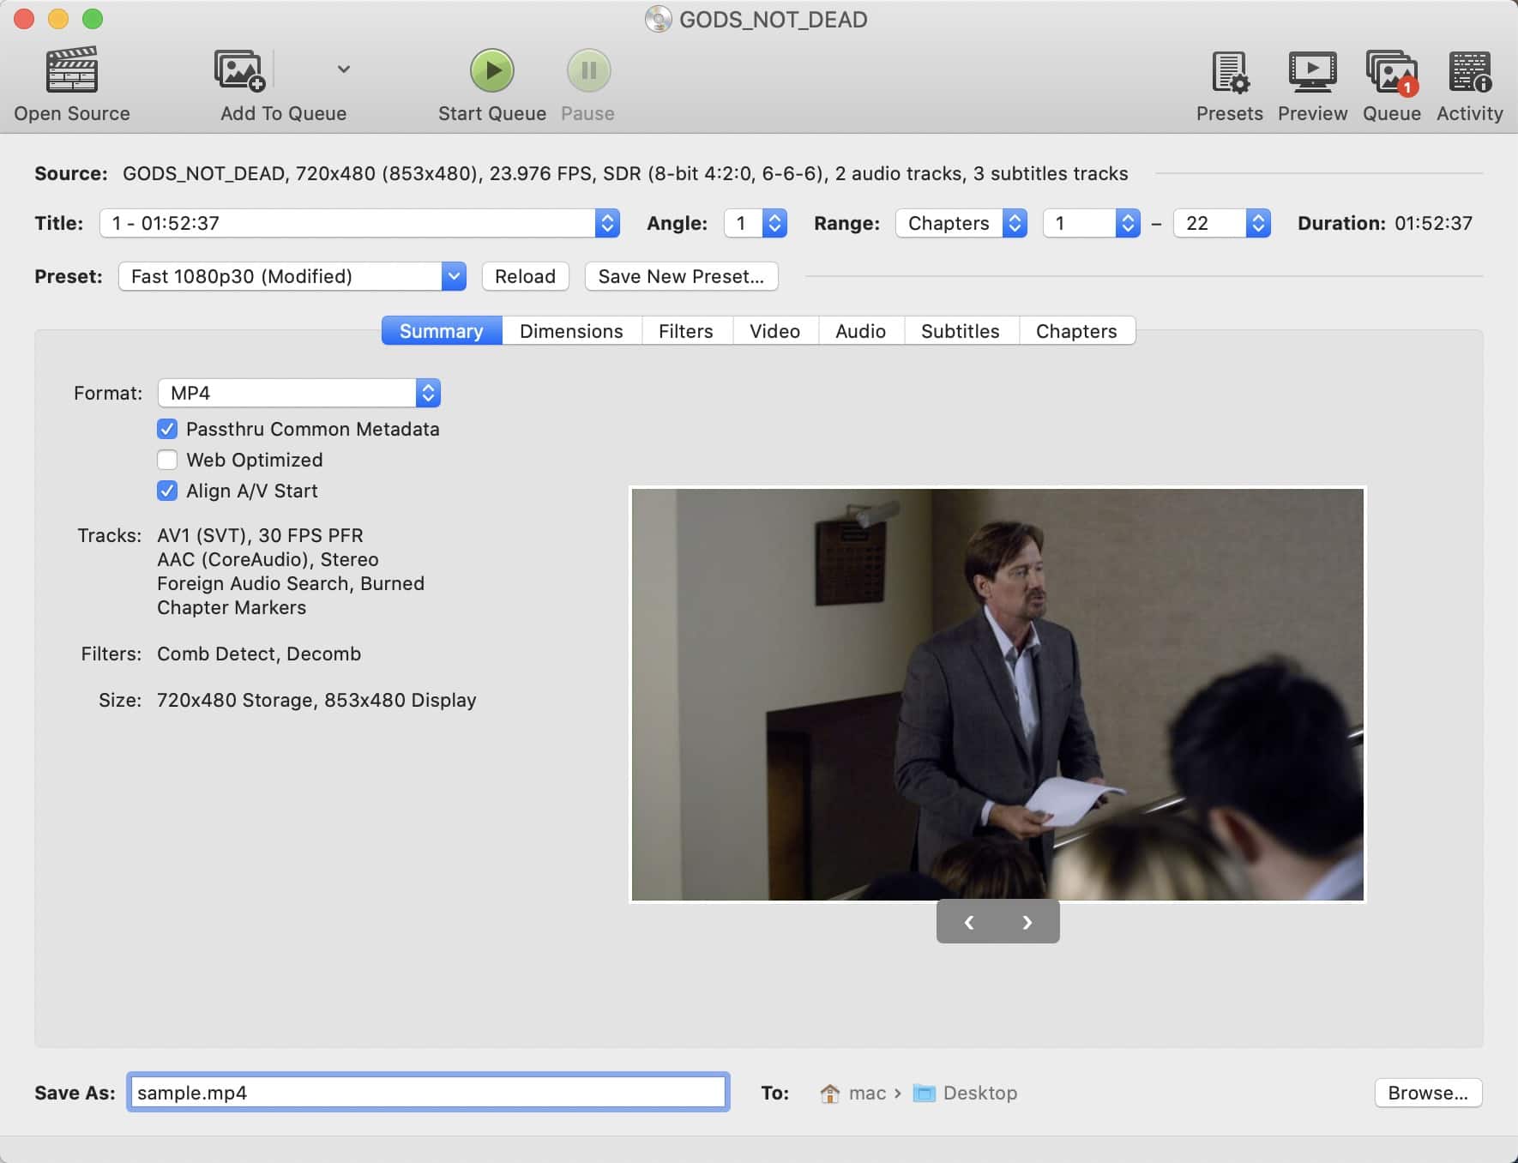
Task: Disable Align A/V Start checkbox
Action: (167, 491)
